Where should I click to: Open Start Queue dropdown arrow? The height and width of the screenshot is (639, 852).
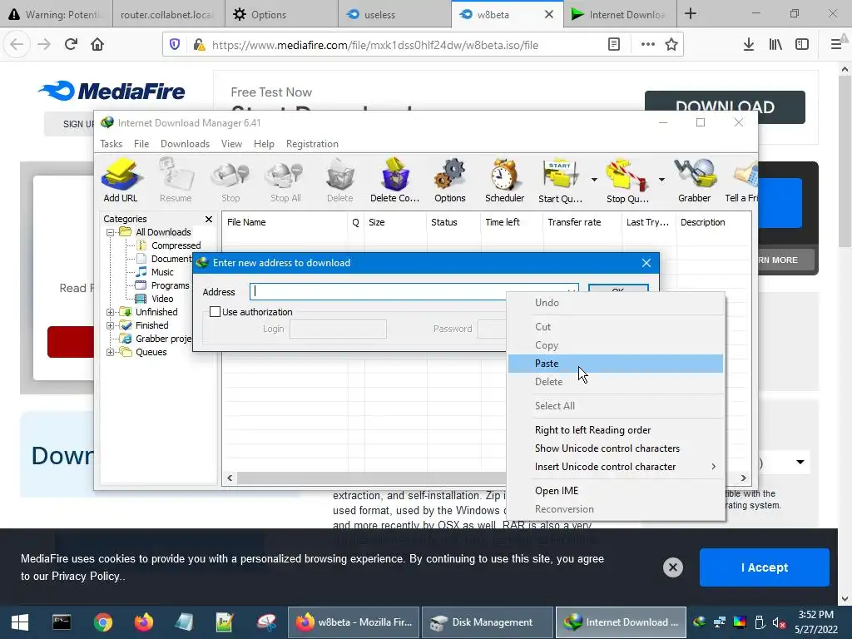[x=594, y=180]
